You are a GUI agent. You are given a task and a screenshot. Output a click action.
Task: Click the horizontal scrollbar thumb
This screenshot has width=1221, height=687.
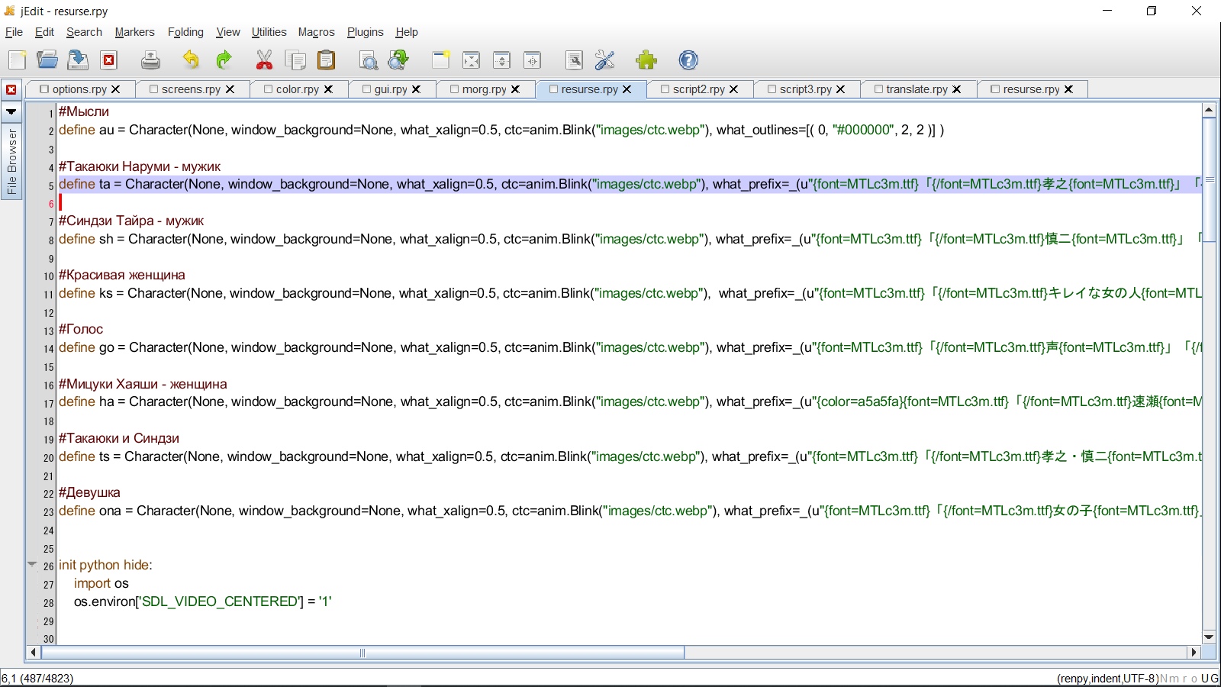pyautogui.click(x=362, y=653)
